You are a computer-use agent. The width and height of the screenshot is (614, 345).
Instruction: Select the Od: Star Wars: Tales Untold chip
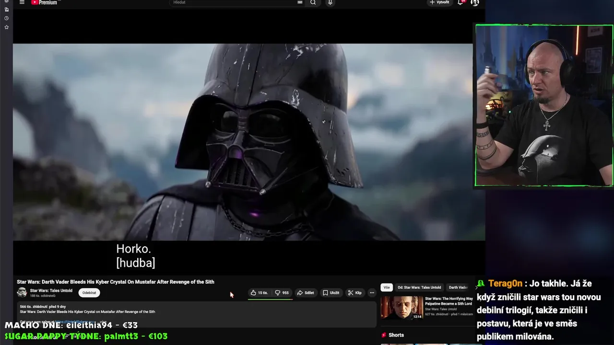(419, 287)
